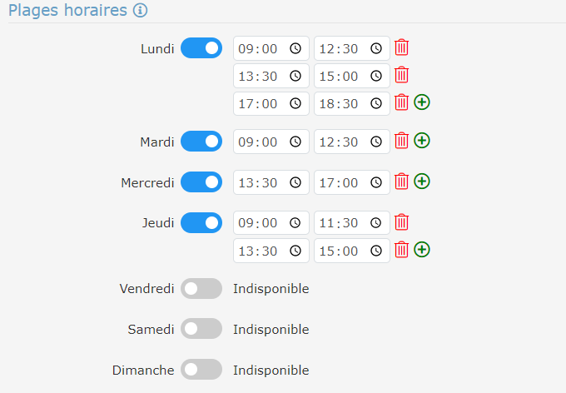The height and width of the screenshot is (393, 566).
Task: Click the Mardi 12:30 end time field
Action: [340, 142]
